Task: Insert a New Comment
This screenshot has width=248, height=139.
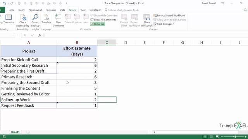Action: tap(58, 20)
